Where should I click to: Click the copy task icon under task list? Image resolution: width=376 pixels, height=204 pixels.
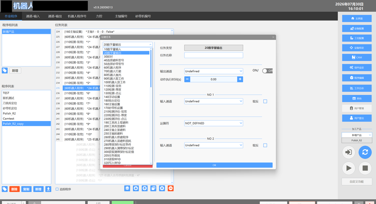coord(153,189)
